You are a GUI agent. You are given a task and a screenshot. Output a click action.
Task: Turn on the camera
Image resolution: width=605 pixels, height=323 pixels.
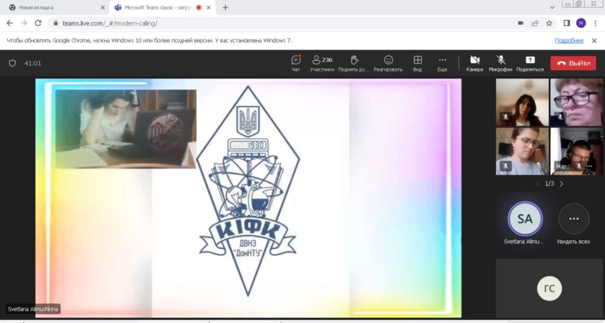point(474,63)
